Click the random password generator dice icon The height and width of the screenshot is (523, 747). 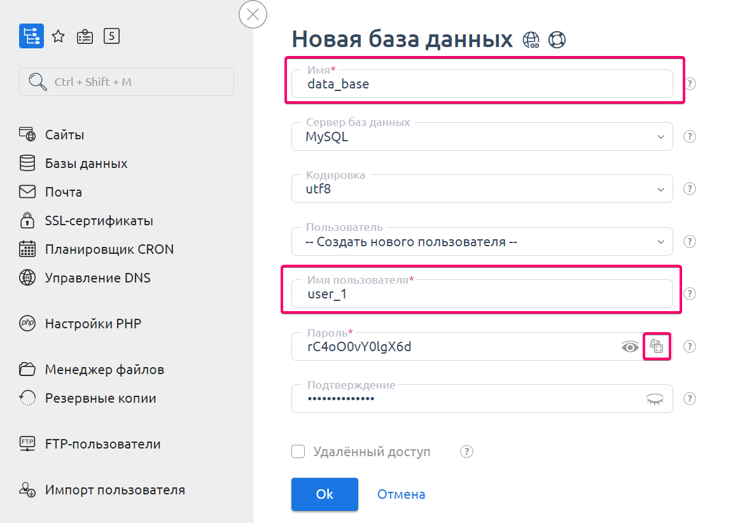click(656, 347)
